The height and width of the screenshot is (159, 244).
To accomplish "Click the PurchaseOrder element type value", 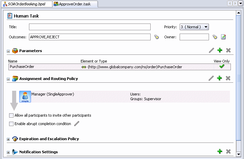I will (x=135, y=67).
